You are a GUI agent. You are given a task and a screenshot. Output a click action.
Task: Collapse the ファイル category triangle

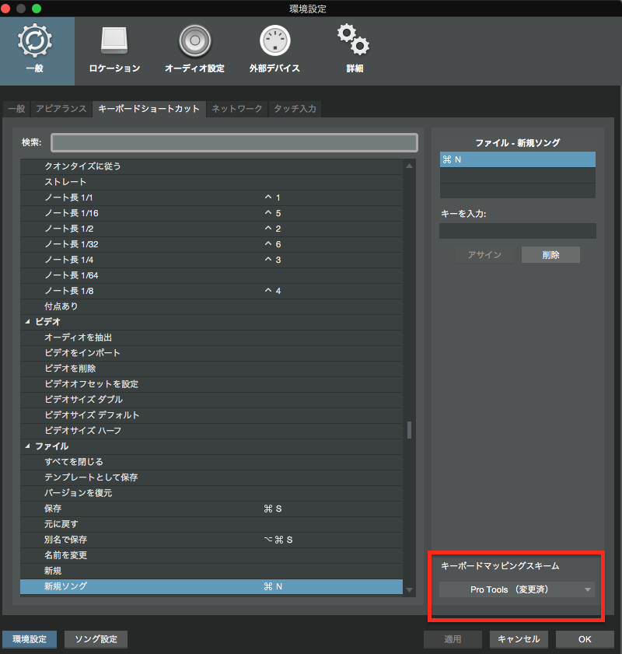tap(27, 446)
